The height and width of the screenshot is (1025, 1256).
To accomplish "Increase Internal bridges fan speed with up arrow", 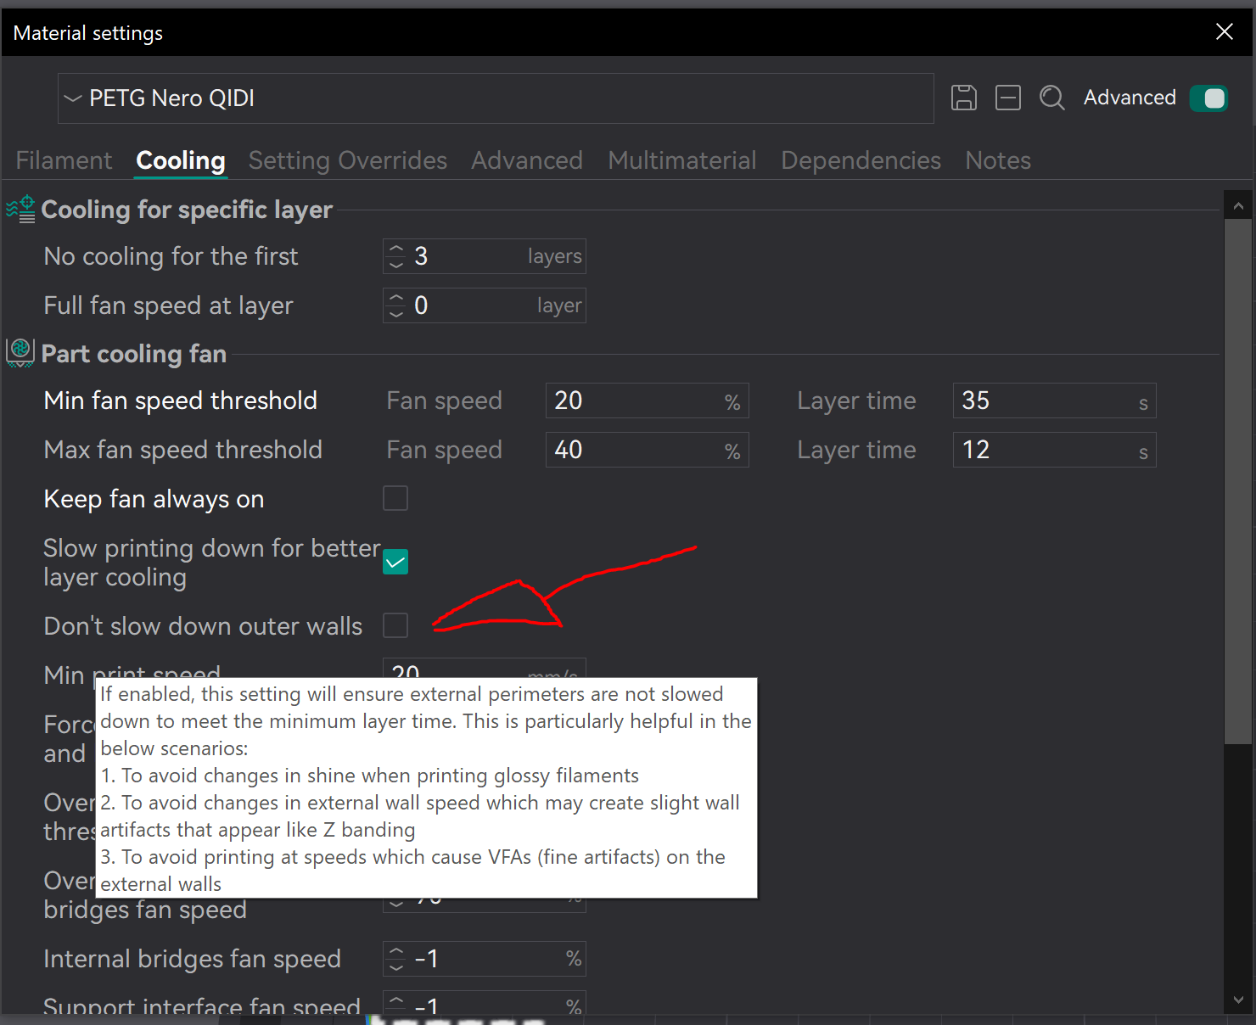I will pyautogui.click(x=396, y=951).
